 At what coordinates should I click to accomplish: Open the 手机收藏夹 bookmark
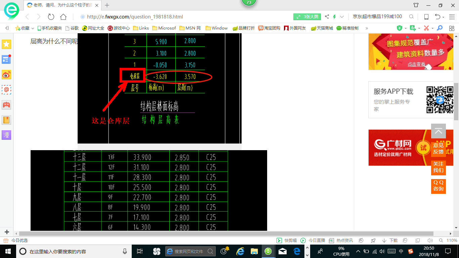49,28
